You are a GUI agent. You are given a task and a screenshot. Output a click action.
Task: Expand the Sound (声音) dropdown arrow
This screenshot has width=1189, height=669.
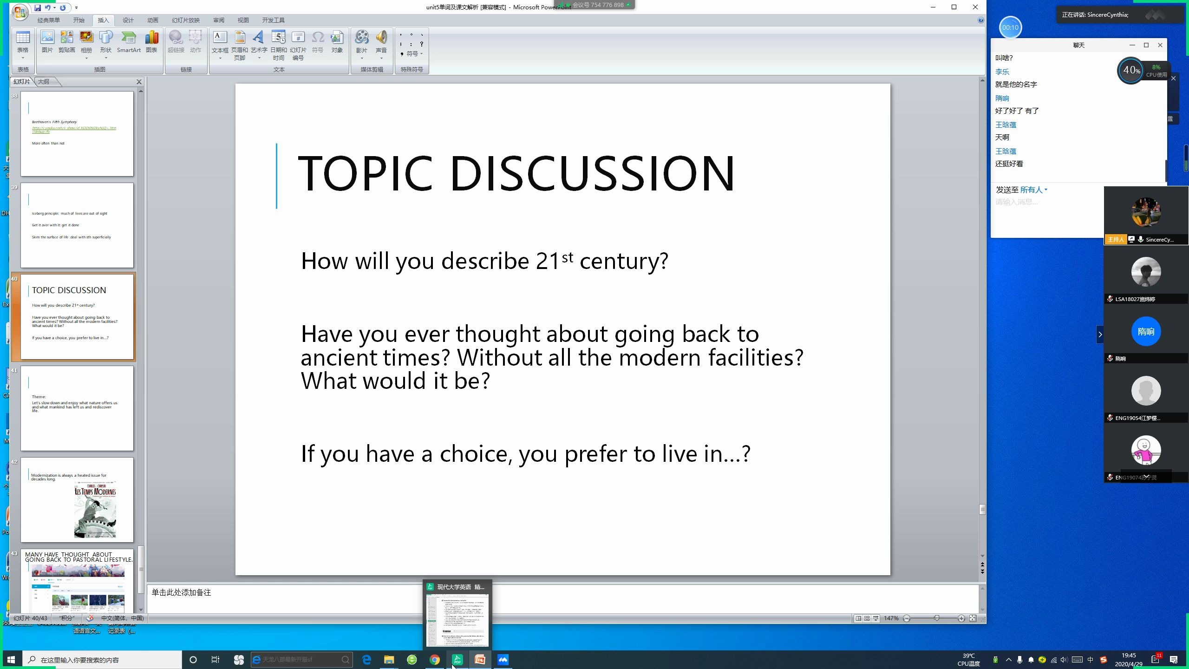coord(381,58)
